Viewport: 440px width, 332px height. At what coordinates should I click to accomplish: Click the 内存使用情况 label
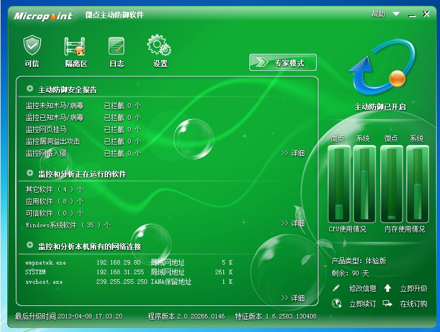point(404,229)
